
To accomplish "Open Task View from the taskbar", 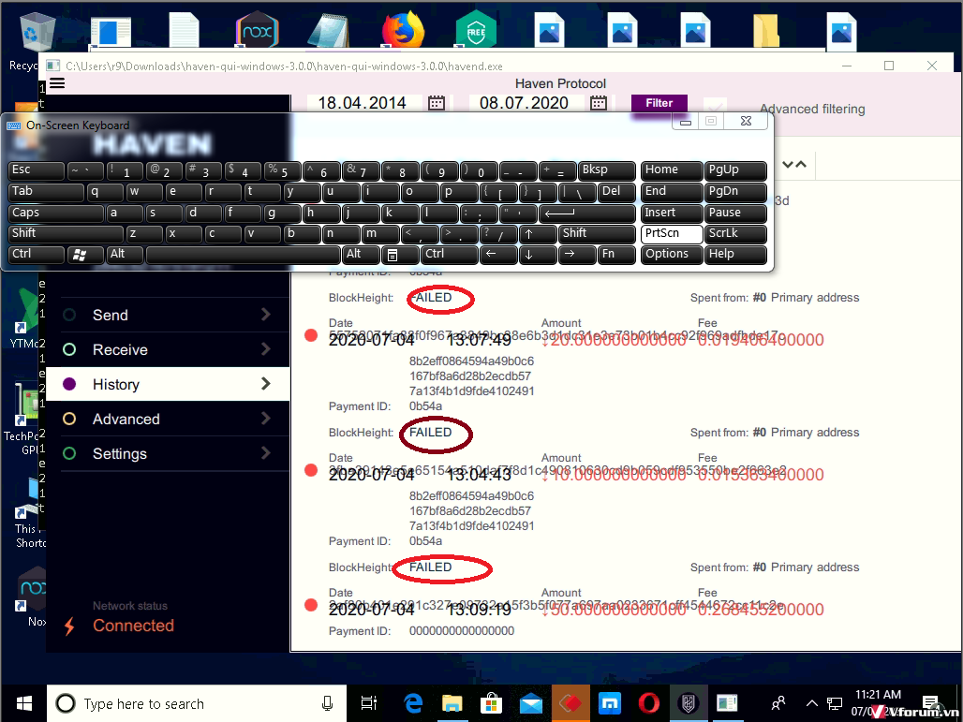I will 368,703.
